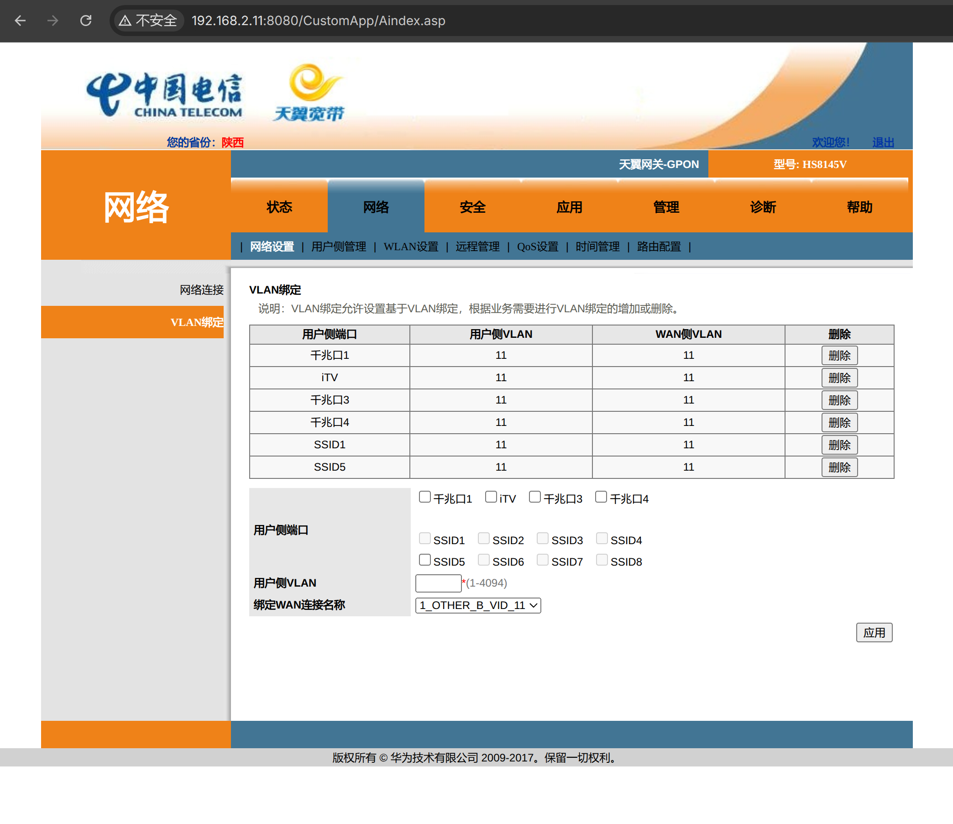Click the not-secure warning icon in address bar

pyautogui.click(x=125, y=21)
